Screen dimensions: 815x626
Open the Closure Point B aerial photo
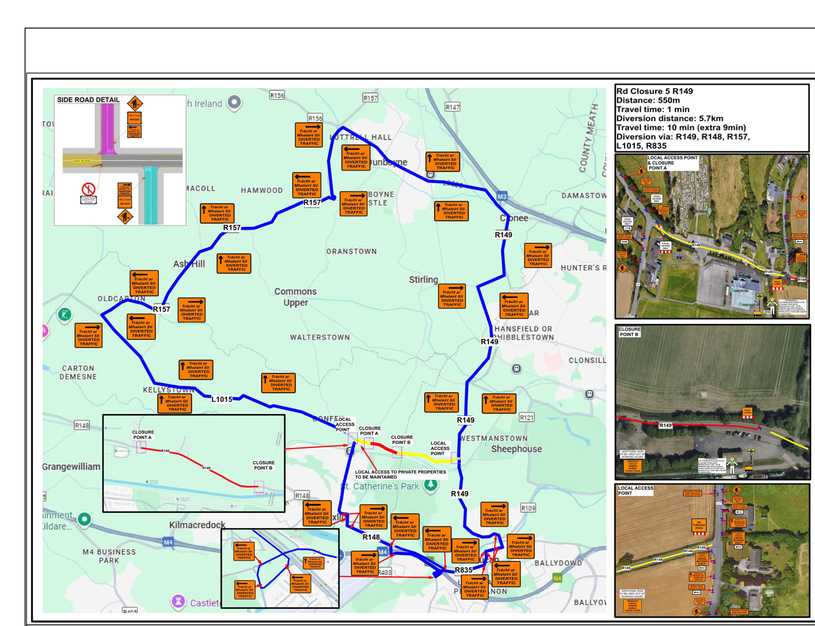pos(712,402)
